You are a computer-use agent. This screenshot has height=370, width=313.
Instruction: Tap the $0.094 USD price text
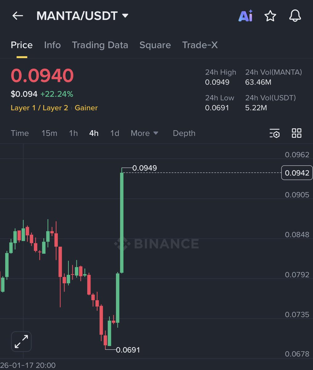point(24,94)
